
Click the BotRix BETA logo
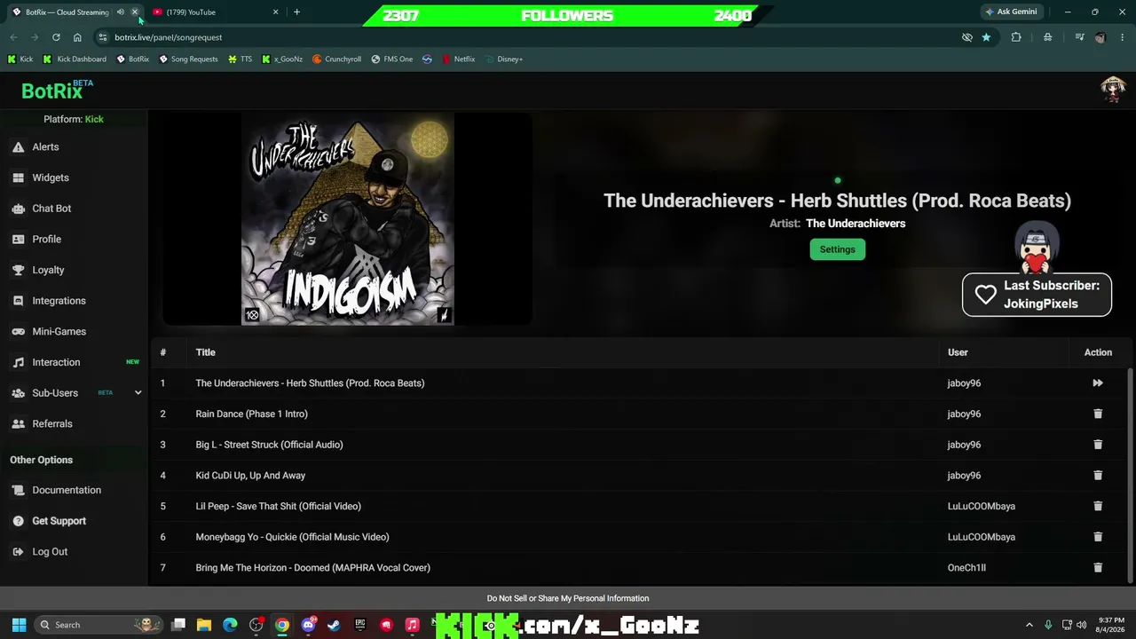[57, 90]
